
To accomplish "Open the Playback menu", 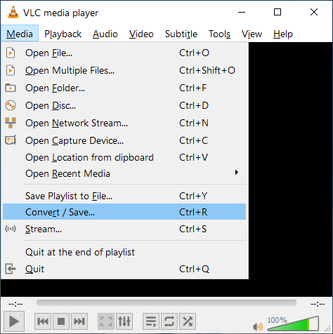I will click(x=63, y=34).
